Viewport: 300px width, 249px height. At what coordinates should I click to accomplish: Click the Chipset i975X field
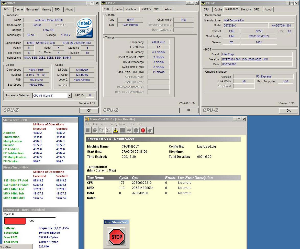[x=259, y=31]
